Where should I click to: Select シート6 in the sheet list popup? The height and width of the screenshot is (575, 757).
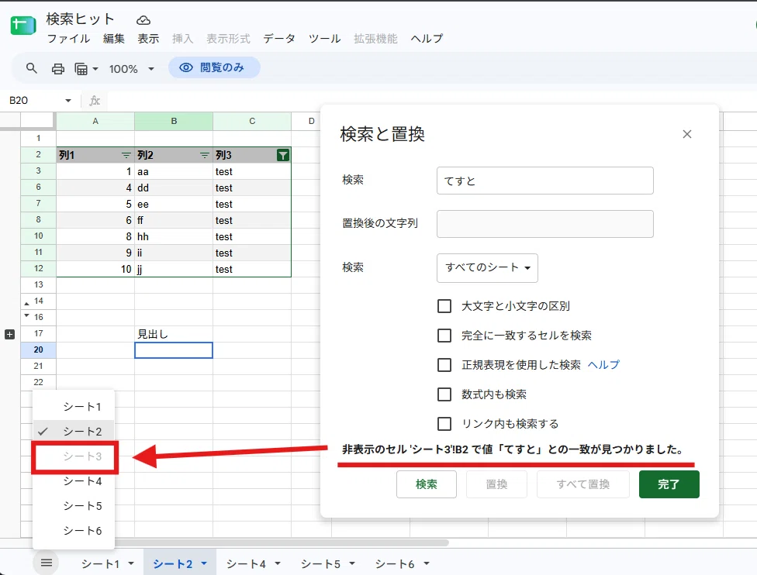74,531
